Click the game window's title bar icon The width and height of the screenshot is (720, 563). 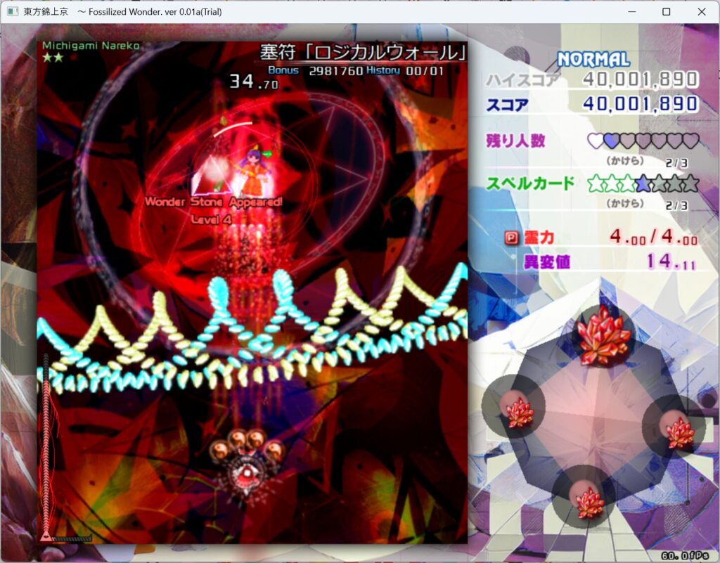click(13, 12)
